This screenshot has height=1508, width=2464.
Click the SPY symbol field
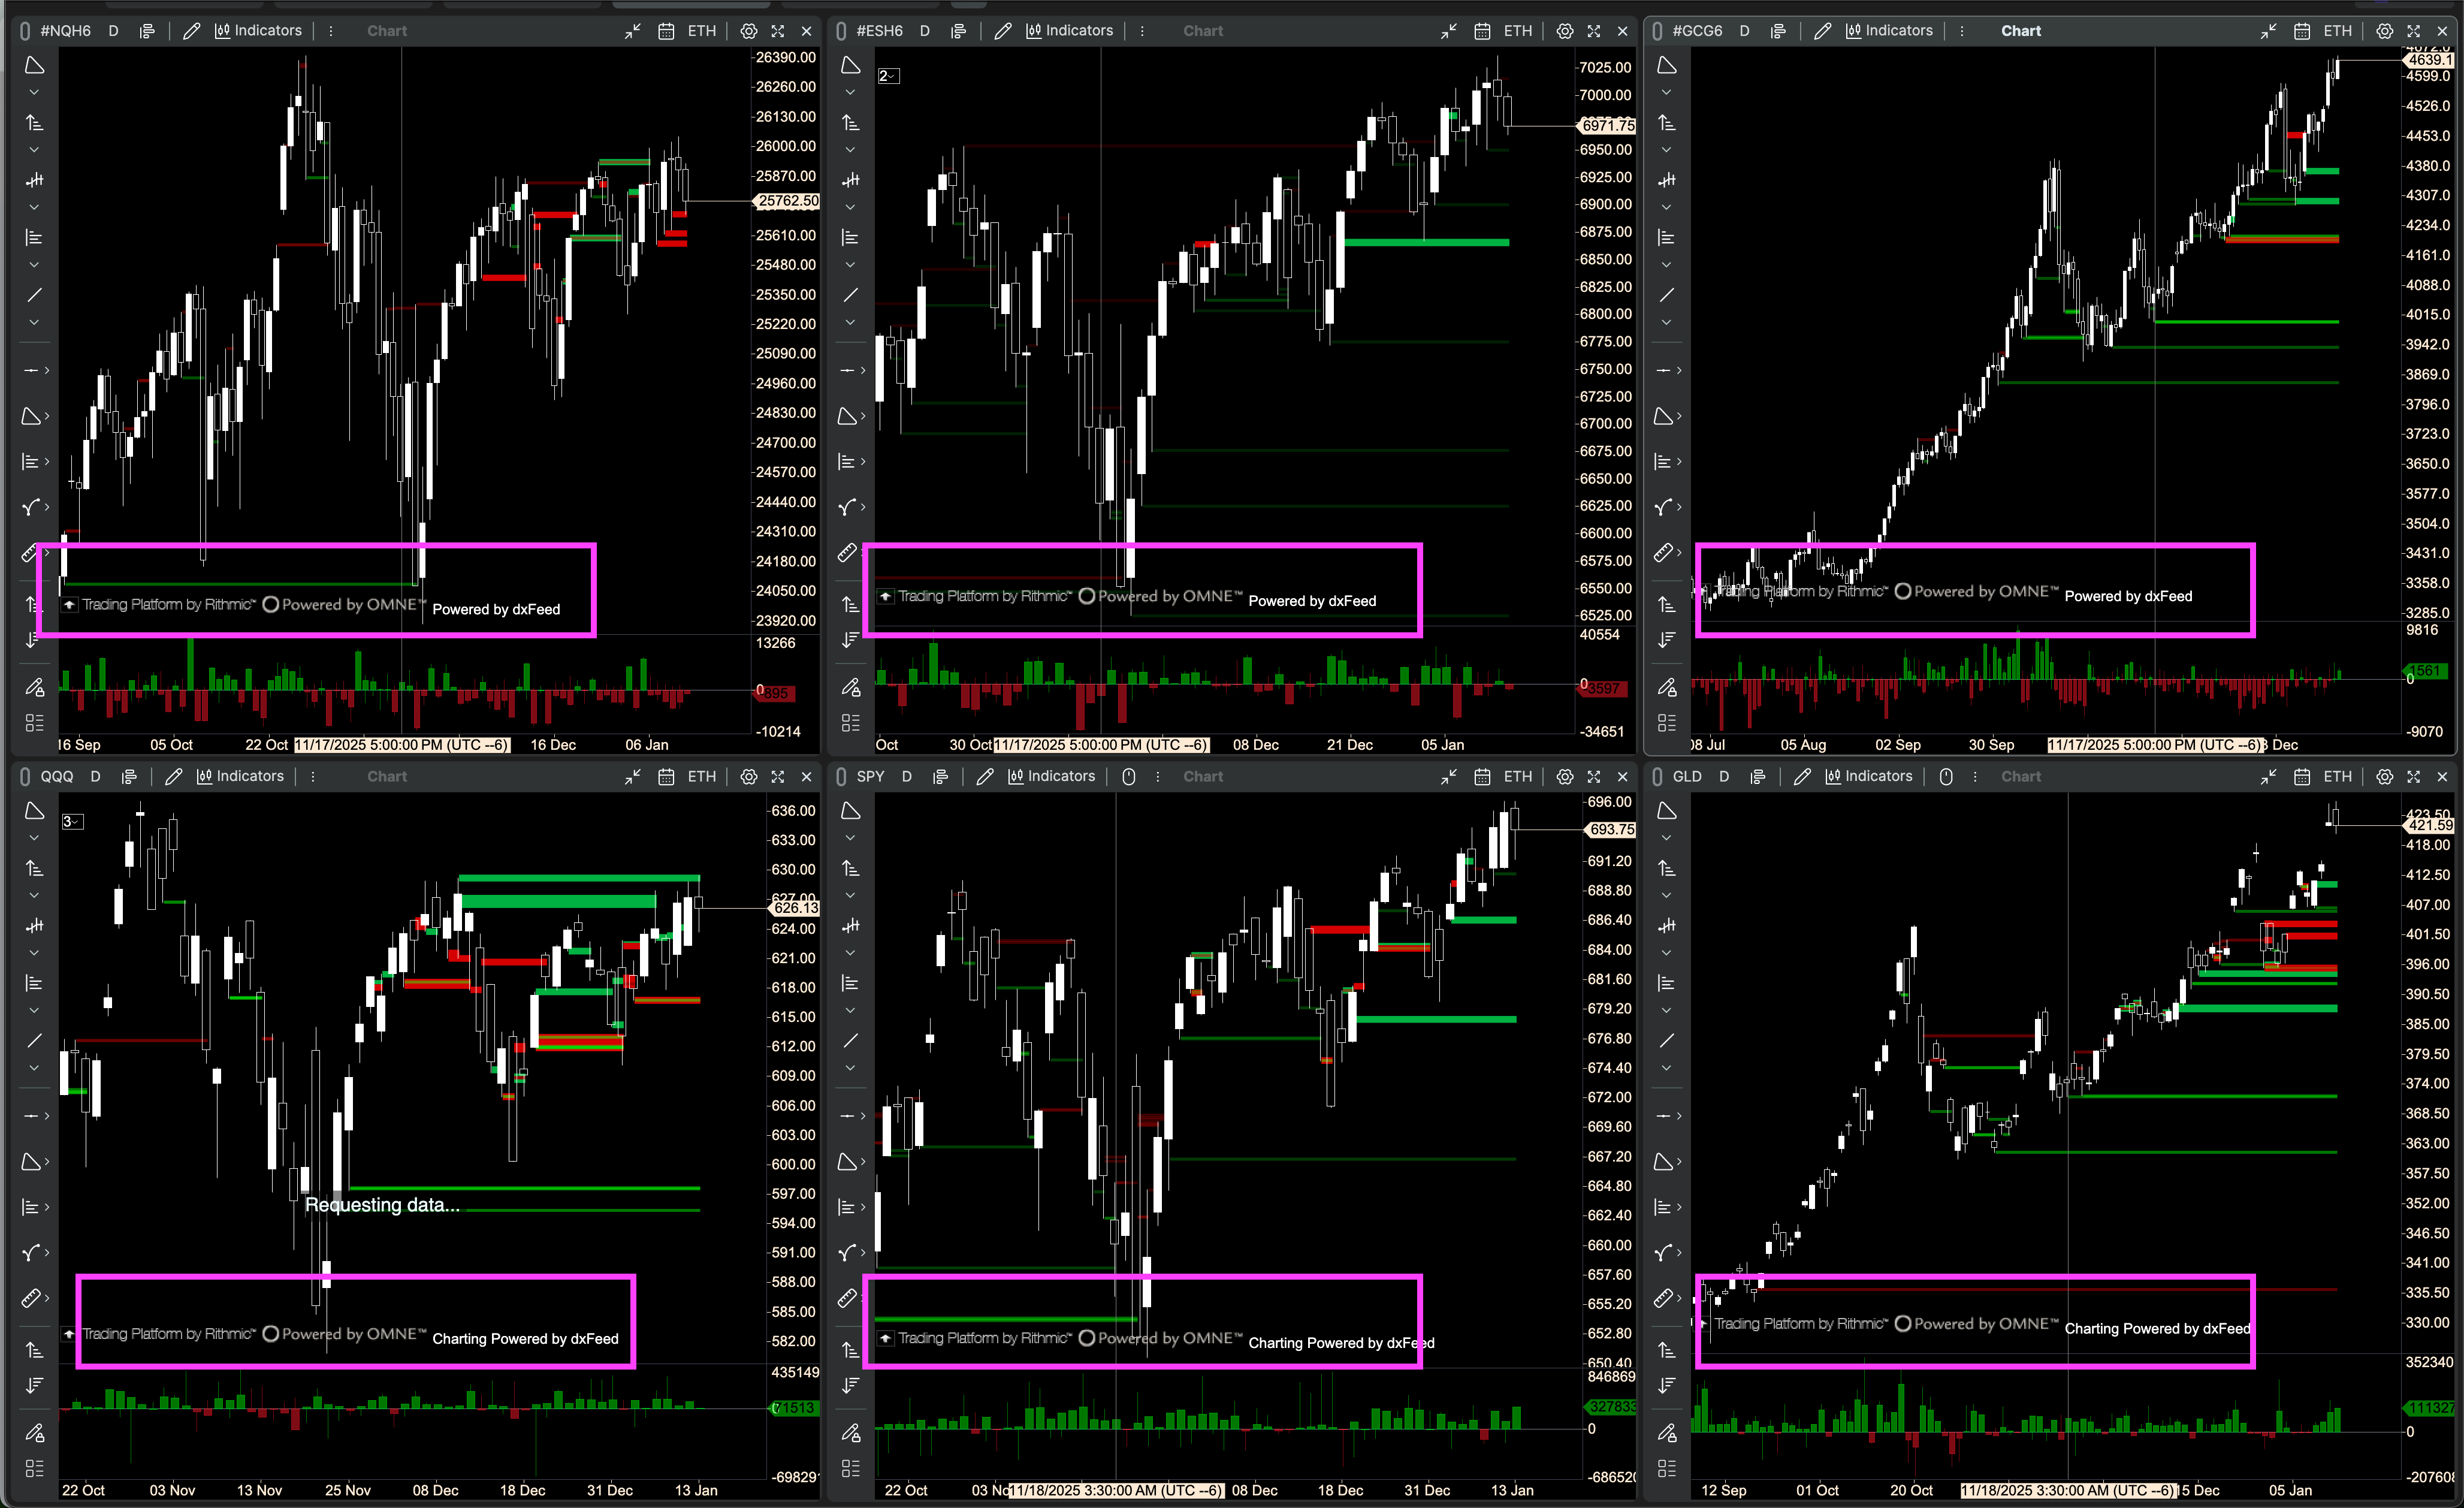[x=870, y=777]
